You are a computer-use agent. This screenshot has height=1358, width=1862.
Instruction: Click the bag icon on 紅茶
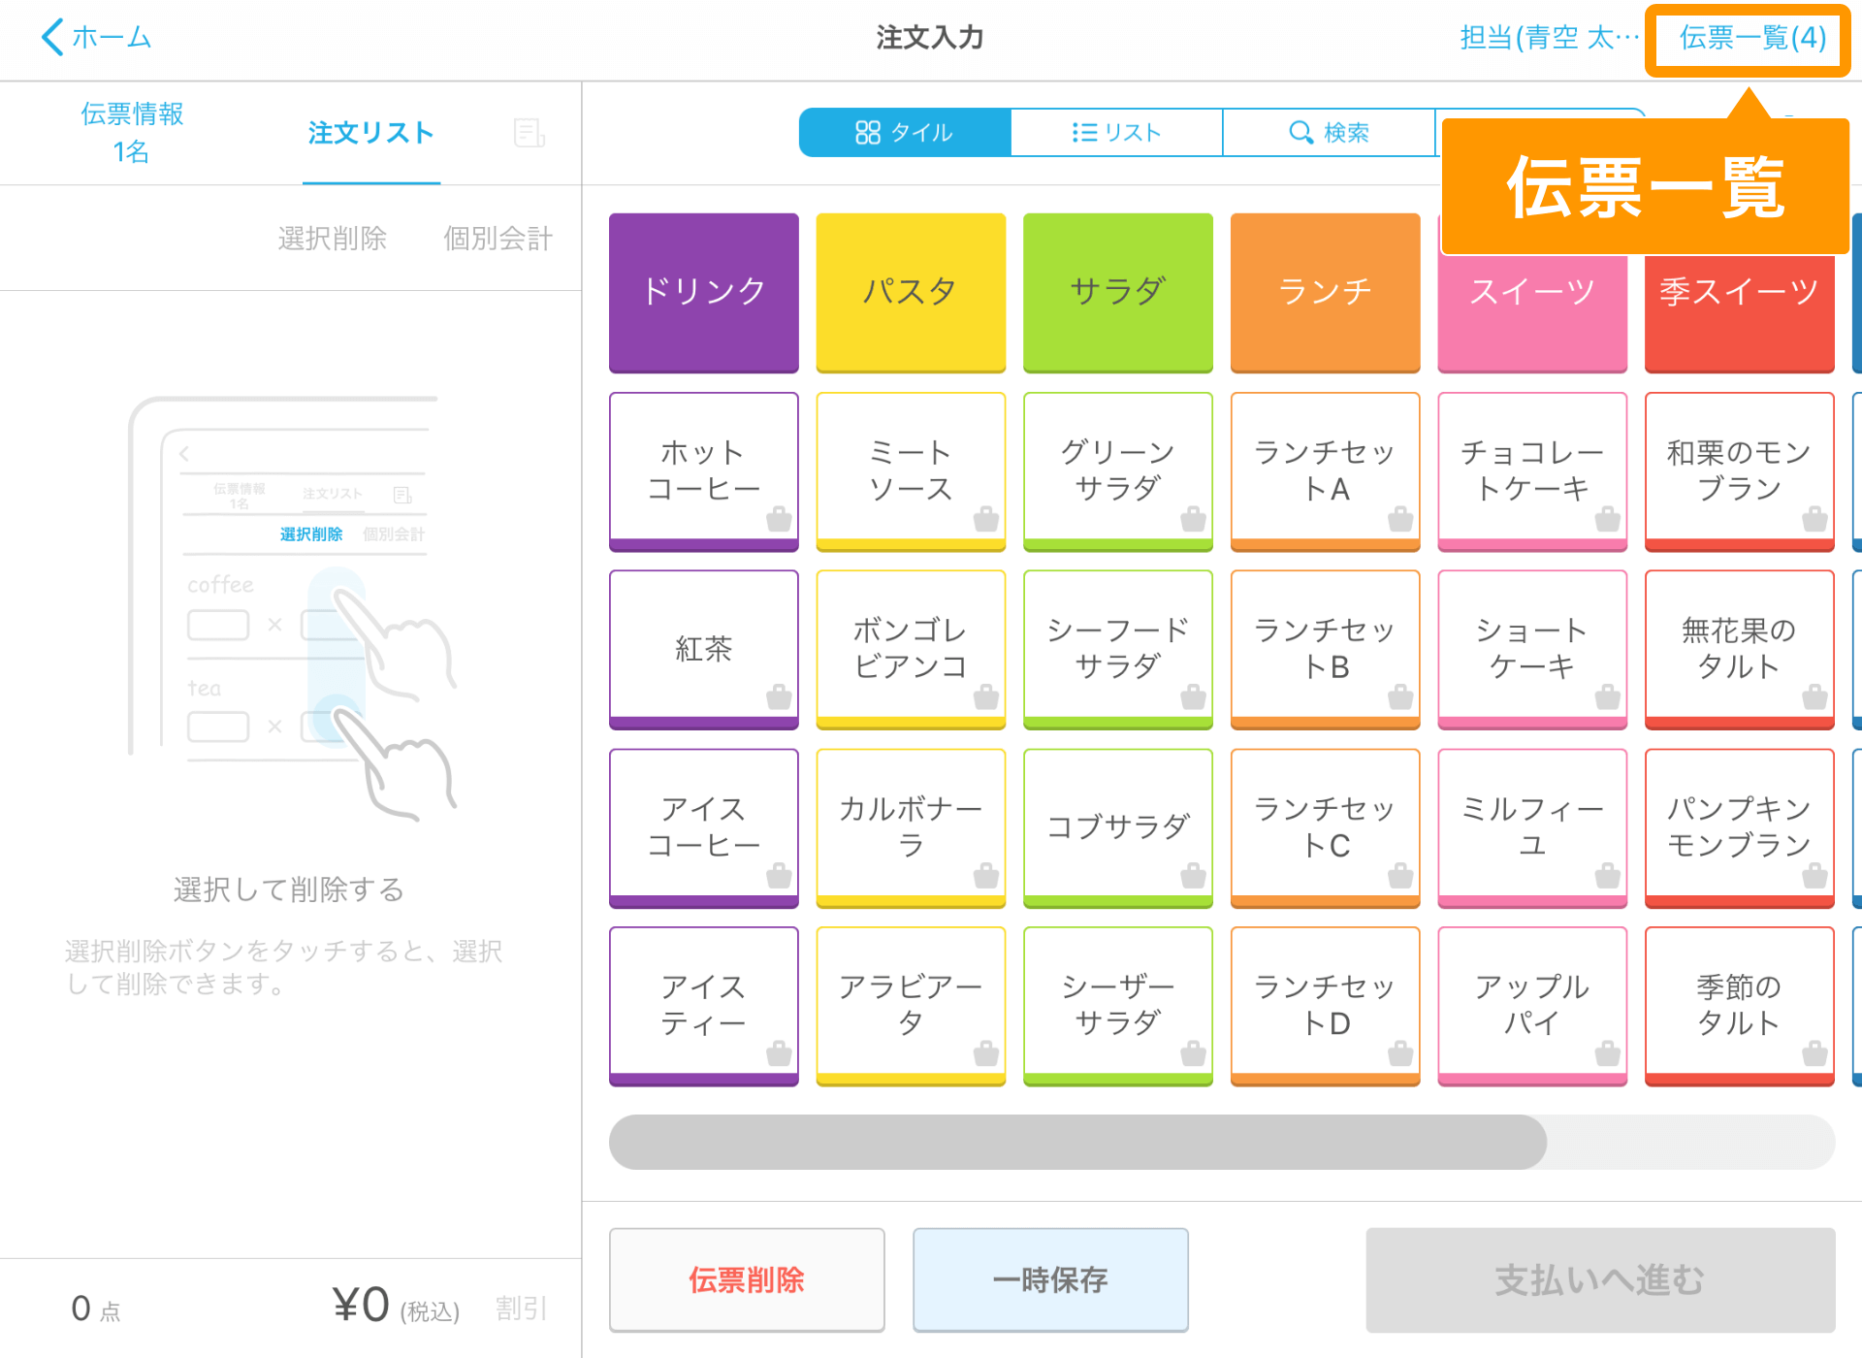pos(779,696)
